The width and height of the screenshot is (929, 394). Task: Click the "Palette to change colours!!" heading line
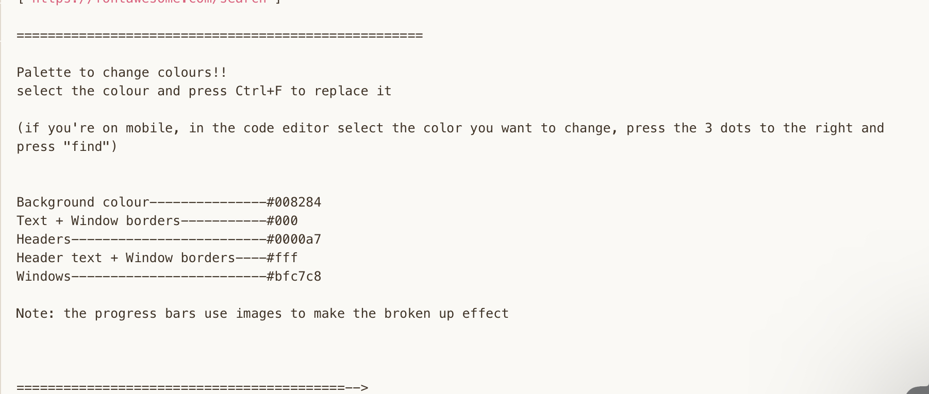tap(122, 73)
